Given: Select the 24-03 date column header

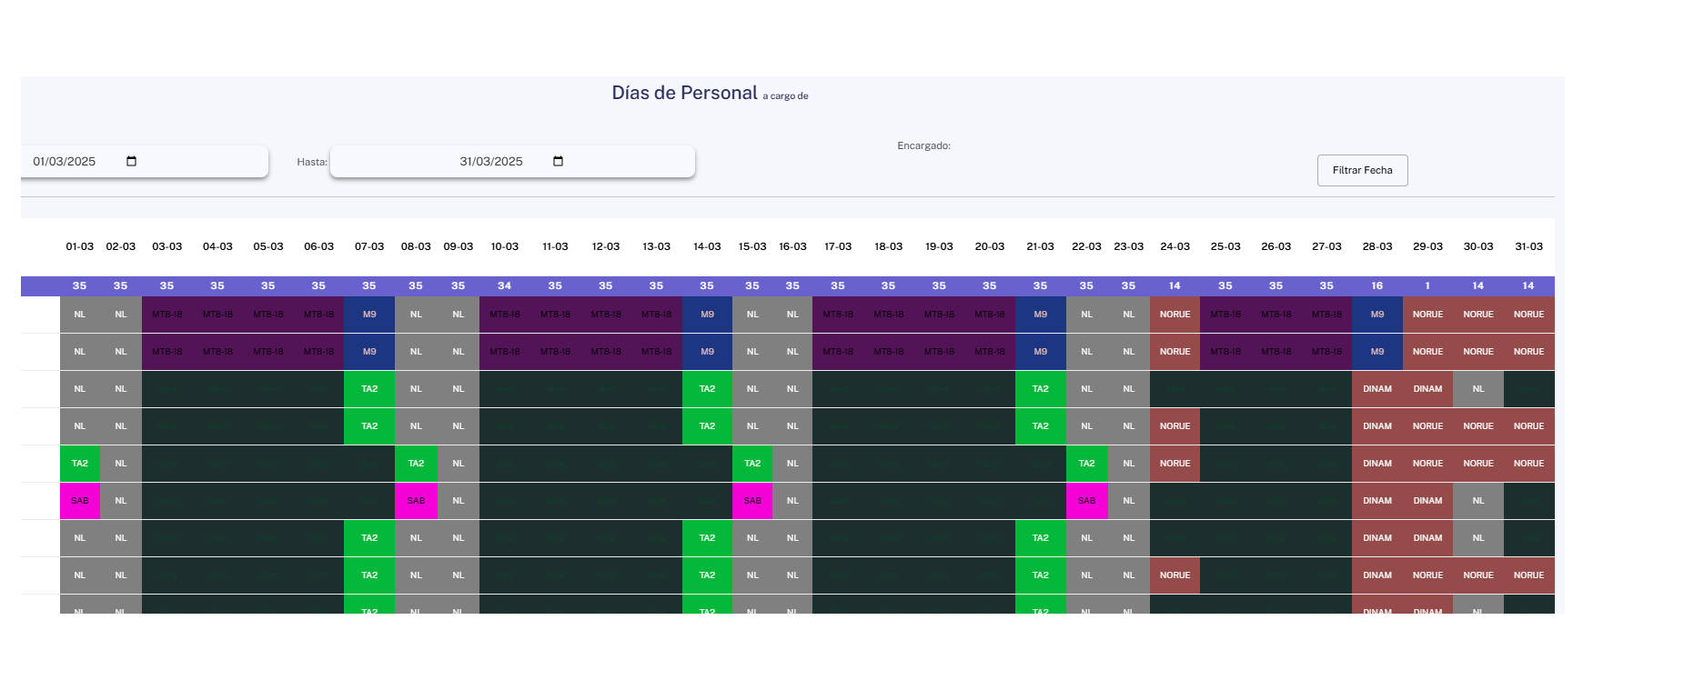Looking at the screenshot, I should (1175, 246).
